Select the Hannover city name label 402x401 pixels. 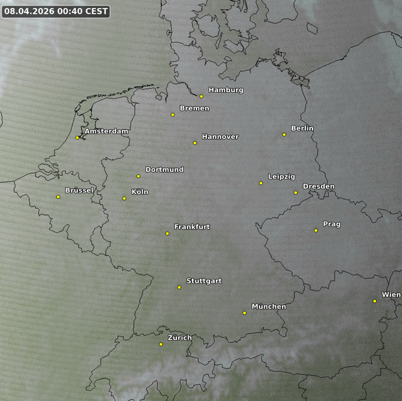tap(220, 136)
